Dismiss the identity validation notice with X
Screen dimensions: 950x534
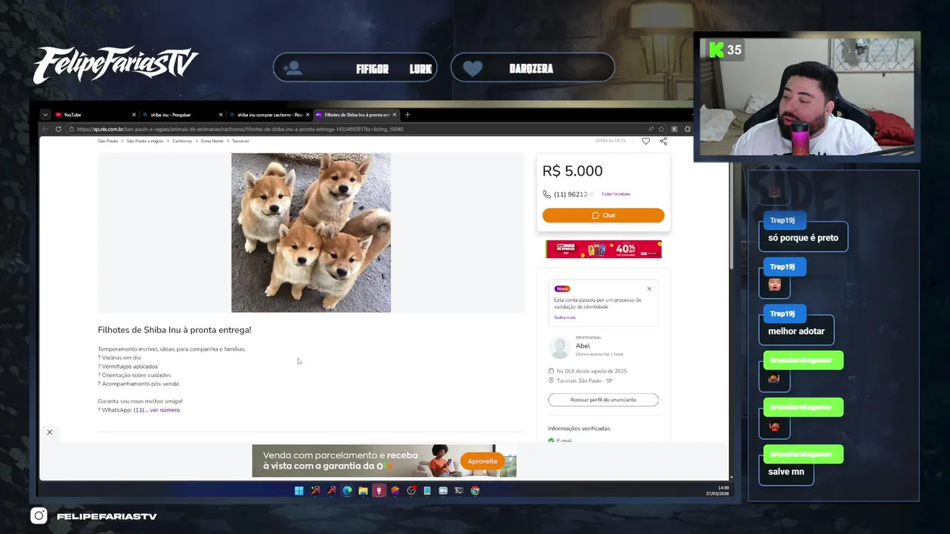click(x=649, y=289)
